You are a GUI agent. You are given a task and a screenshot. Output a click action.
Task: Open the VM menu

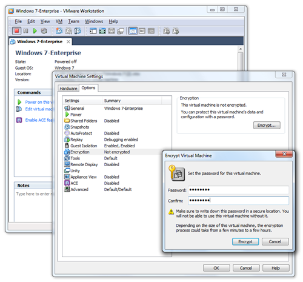59,21
